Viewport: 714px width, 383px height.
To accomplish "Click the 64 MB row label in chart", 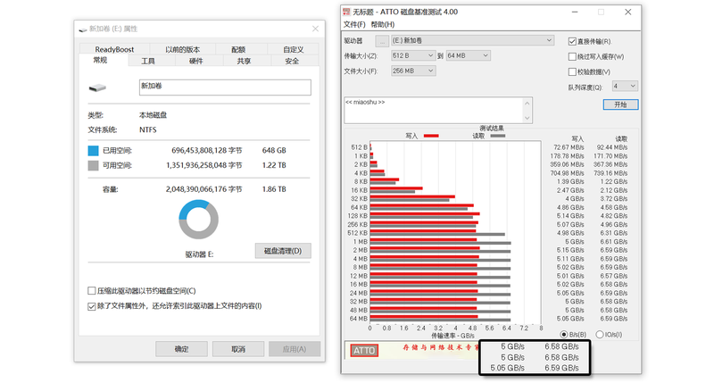I will (x=359, y=319).
